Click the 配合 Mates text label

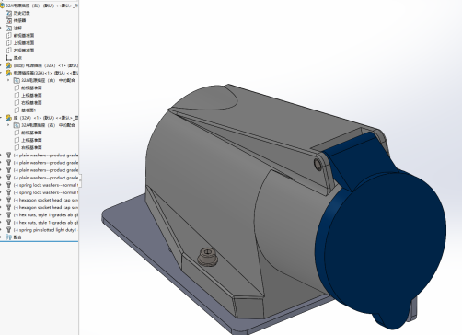[17, 237]
